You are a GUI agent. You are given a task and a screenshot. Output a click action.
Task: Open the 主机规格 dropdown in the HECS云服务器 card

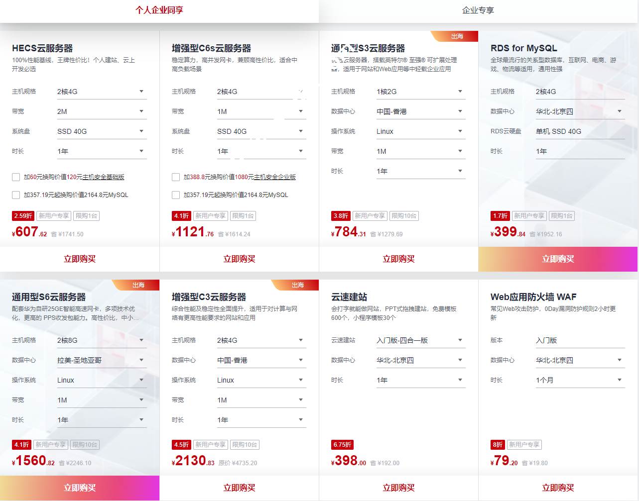pos(102,92)
